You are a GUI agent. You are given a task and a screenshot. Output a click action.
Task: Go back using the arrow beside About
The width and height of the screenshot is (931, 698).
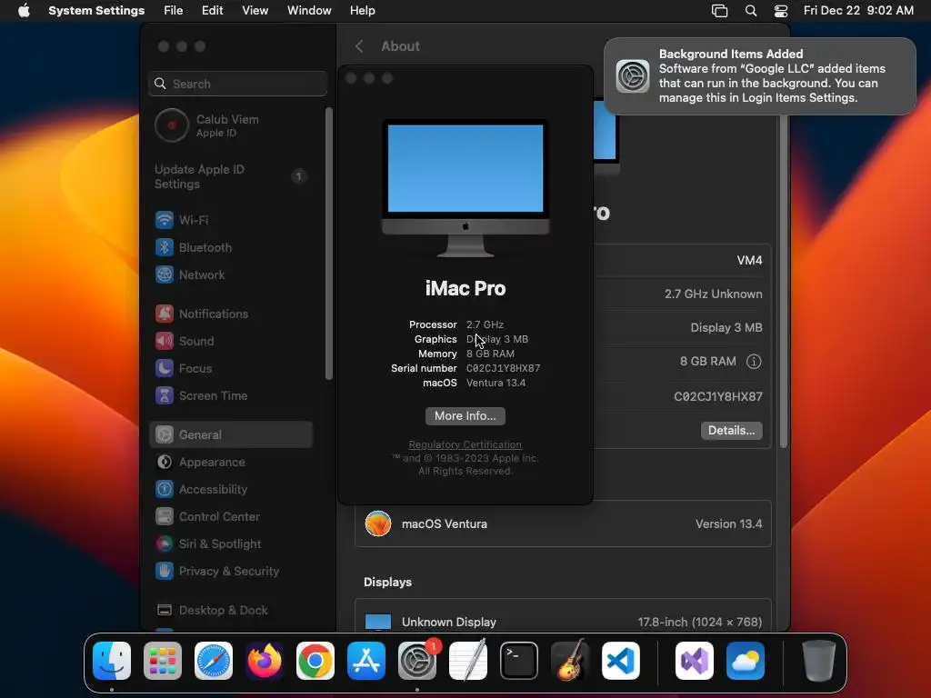point(359,46)
